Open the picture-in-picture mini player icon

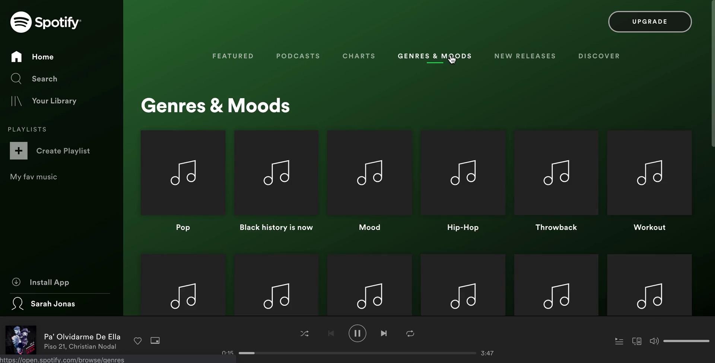point(155,341)
